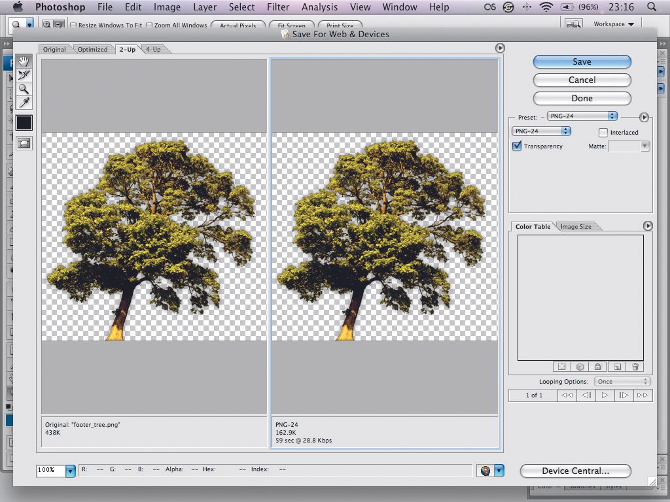Enable the Interlaced option

[602, 132]
